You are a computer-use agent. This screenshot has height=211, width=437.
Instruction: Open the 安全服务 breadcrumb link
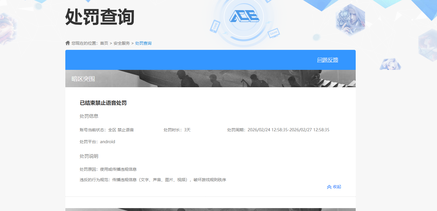(x=121, y=43)
